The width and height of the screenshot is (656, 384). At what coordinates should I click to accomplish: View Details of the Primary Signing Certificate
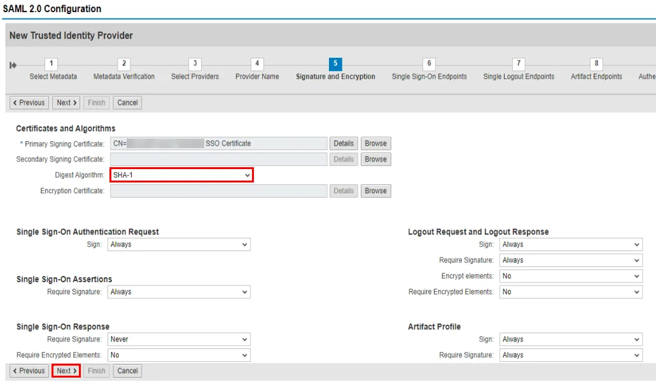[x=344, y=143]
